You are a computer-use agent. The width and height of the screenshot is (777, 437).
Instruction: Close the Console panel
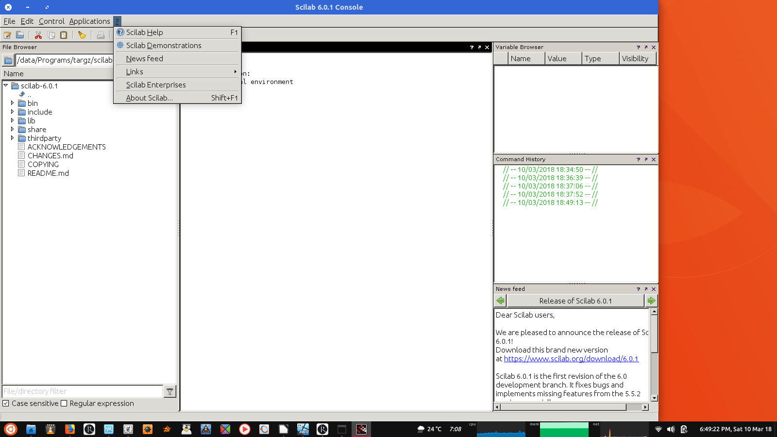point(487,47)
